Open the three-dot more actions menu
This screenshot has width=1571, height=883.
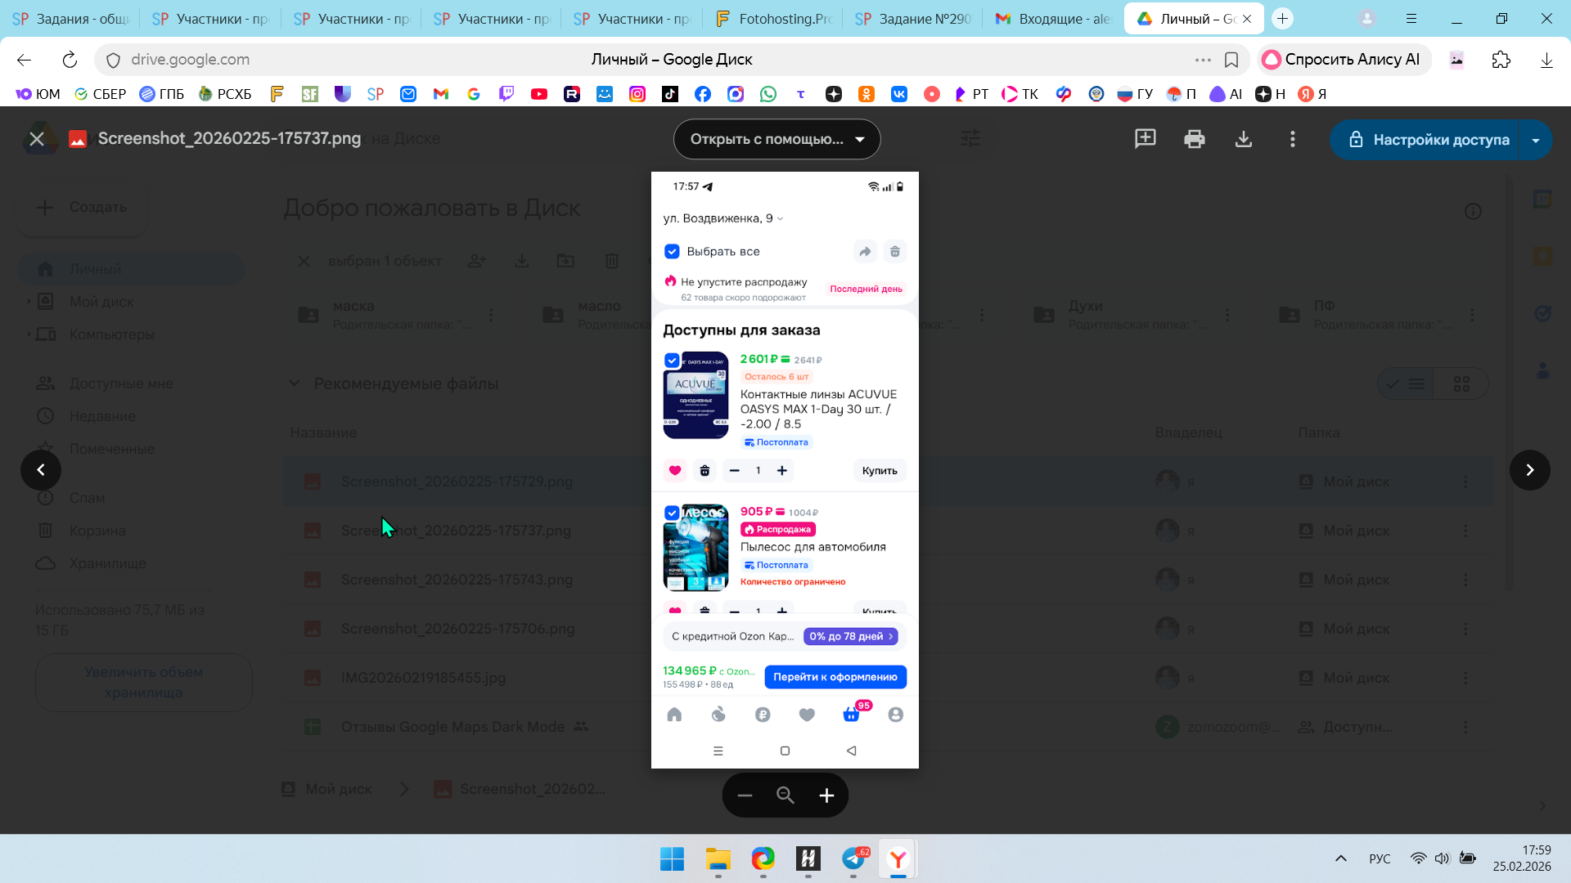tap(1292, 139)
